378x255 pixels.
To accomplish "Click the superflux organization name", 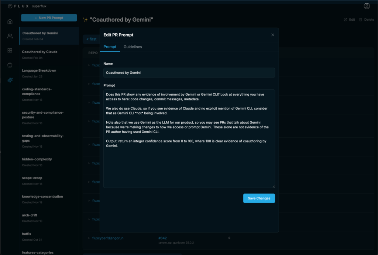I will coord(39,6).
